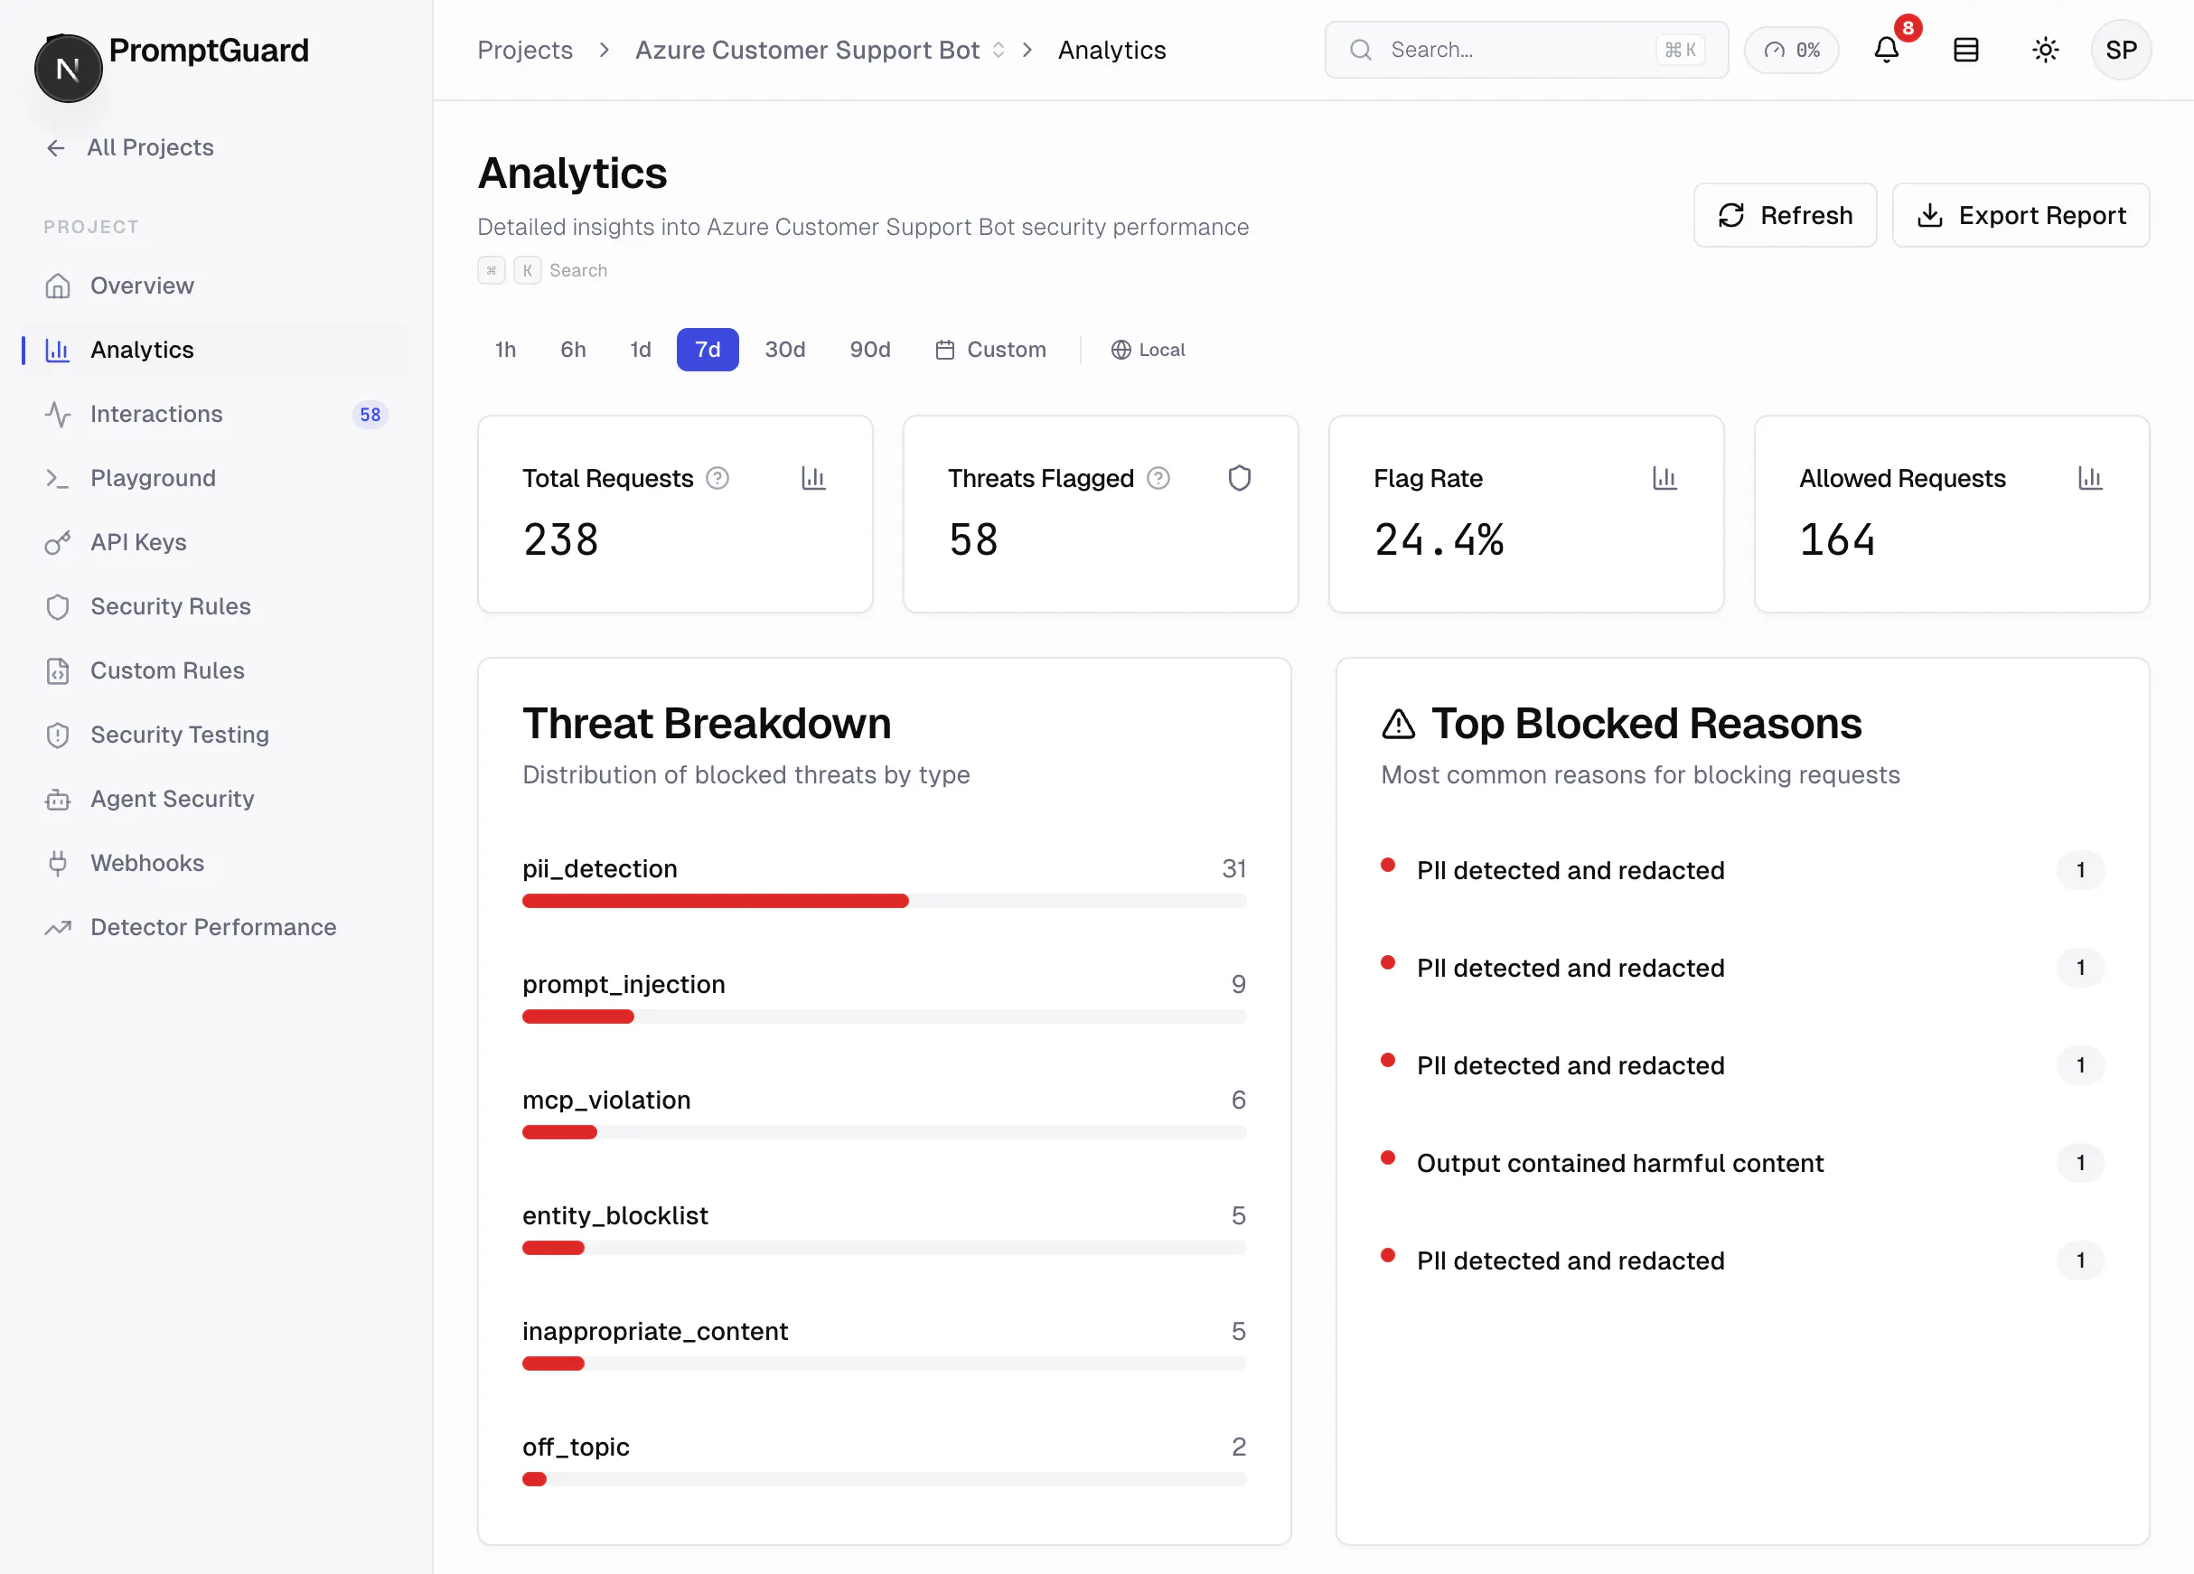Click the Refresh button

click(1785, 215)
